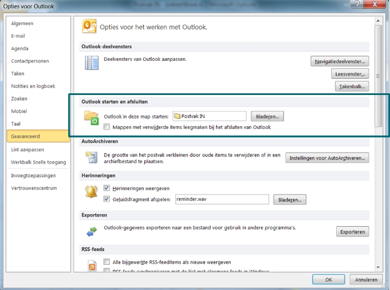Viewport: 390px width, 290px height.
Task: Open the E-mail options category
Action: (39, 36)
